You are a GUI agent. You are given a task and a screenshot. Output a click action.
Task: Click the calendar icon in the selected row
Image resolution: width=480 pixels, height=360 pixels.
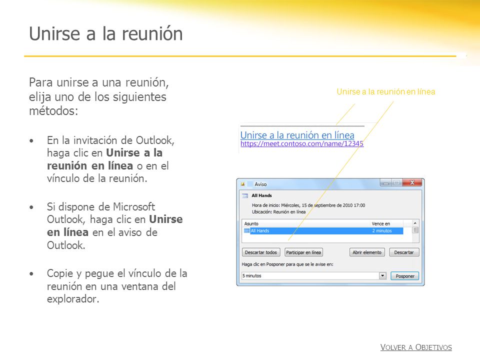tap(246, 231)
